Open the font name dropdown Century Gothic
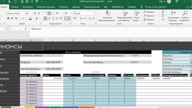 (24, 13)
